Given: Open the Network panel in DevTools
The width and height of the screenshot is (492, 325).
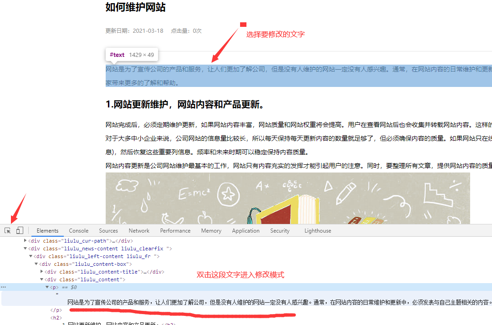Looking at the screenshot, I should 139,230.
